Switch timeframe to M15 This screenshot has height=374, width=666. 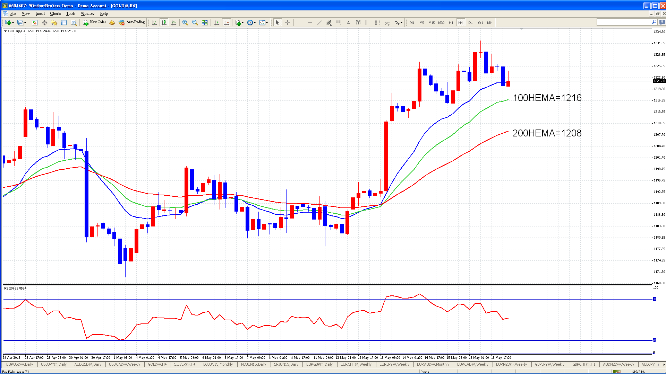[x=431, y=23]
